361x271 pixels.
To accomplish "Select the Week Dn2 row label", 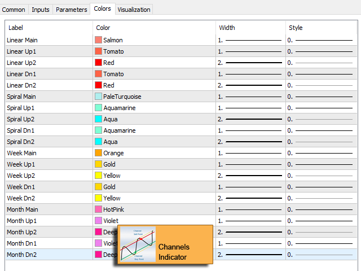I will [x=21, y=198].
